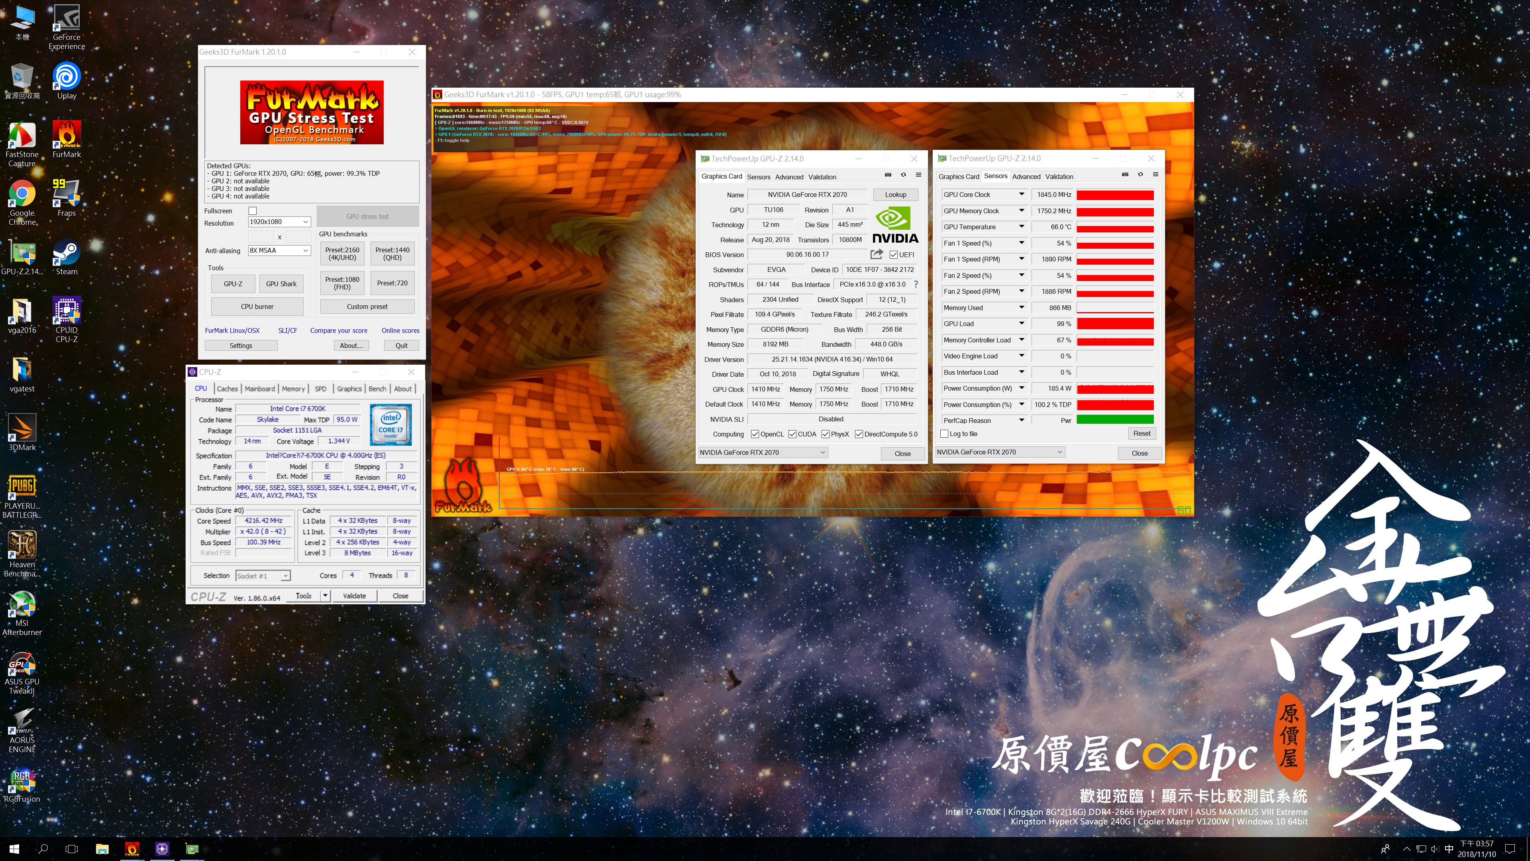1530x861 pixels.
Task: Open the Compare your score link
Action: (x=339, y=330)
